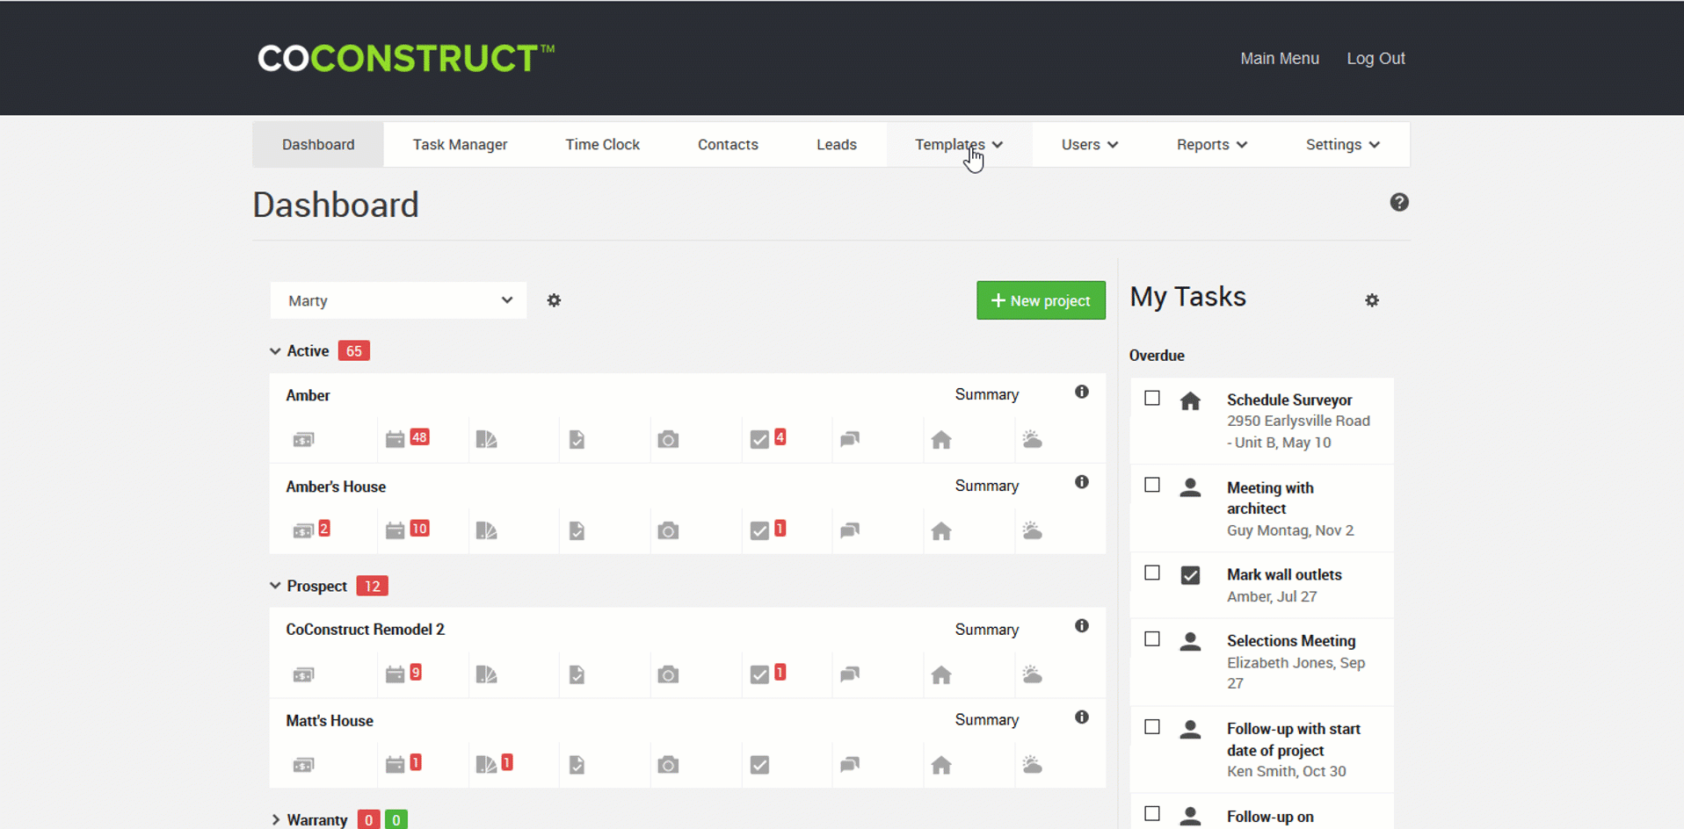Viewport: 1684px width, 829px height.
Task: Open My Tasks gear settings icon
Action: [1372, 300]
